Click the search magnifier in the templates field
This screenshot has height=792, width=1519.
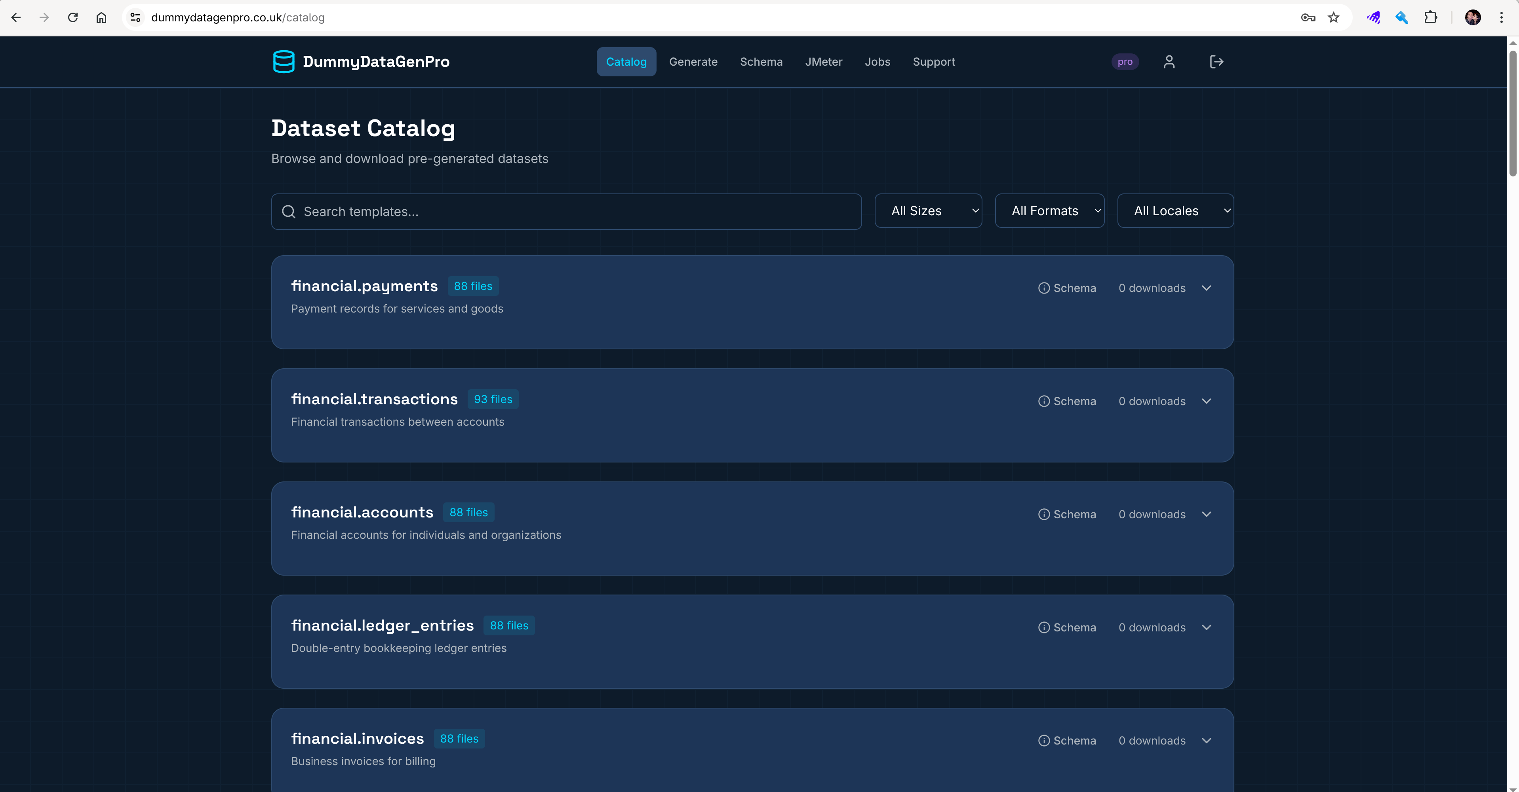[x=289, y=212]
